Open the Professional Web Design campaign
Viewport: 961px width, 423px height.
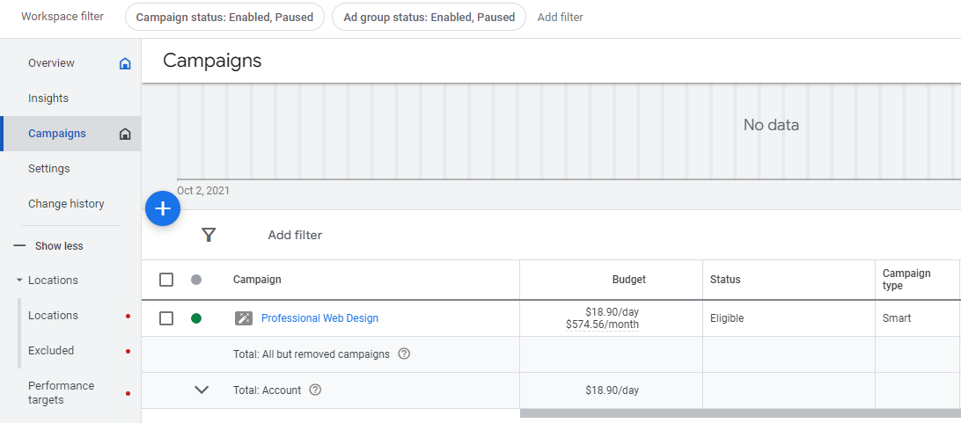tap(319, 318)
